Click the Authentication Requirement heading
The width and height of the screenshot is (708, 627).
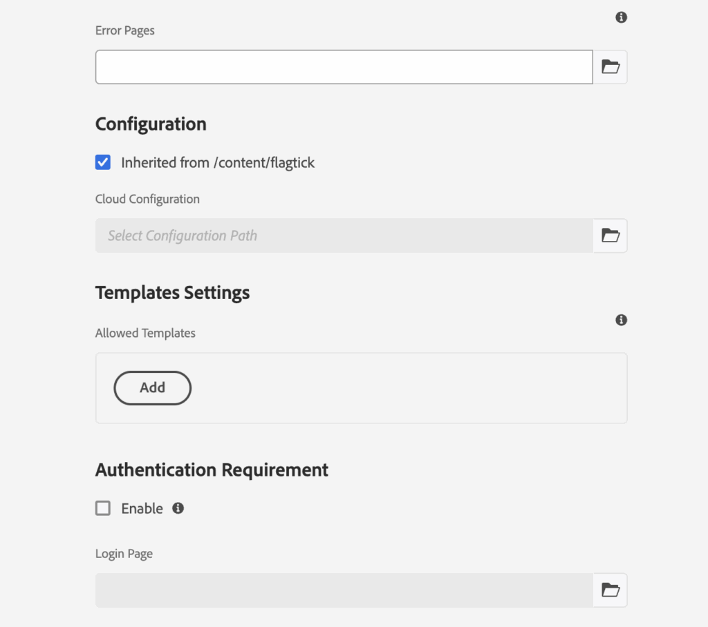click(x=212, y=470)
